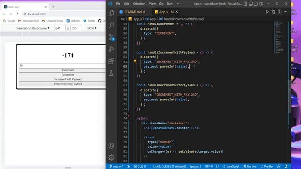
Task: Open feedback icon in status bar
Action: tap(279, 166)
